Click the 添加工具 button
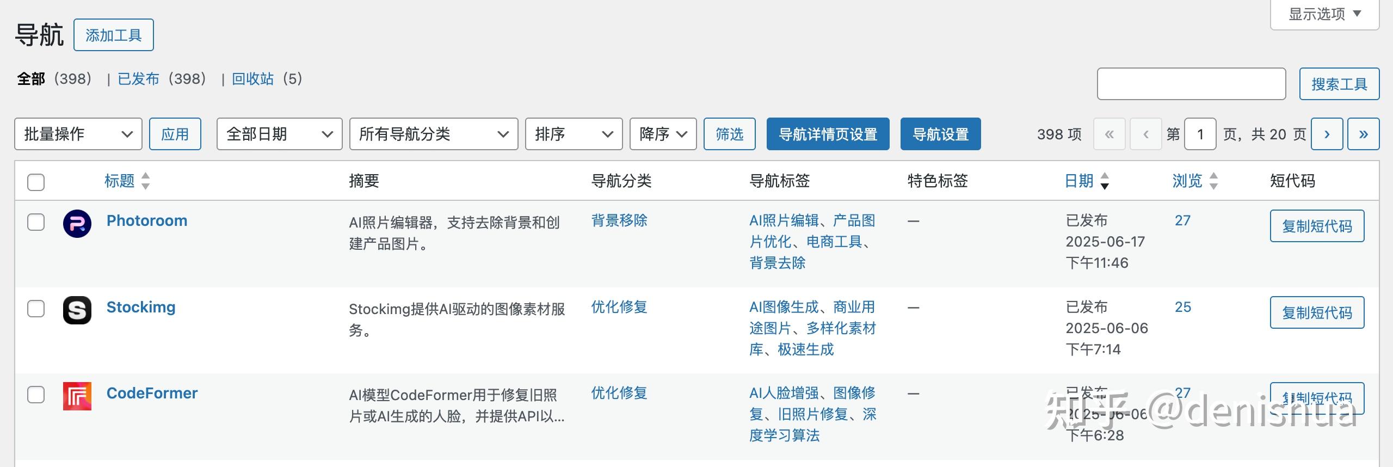The width and height of the screenshot is (1393, 467). click(x=114, y=35)
